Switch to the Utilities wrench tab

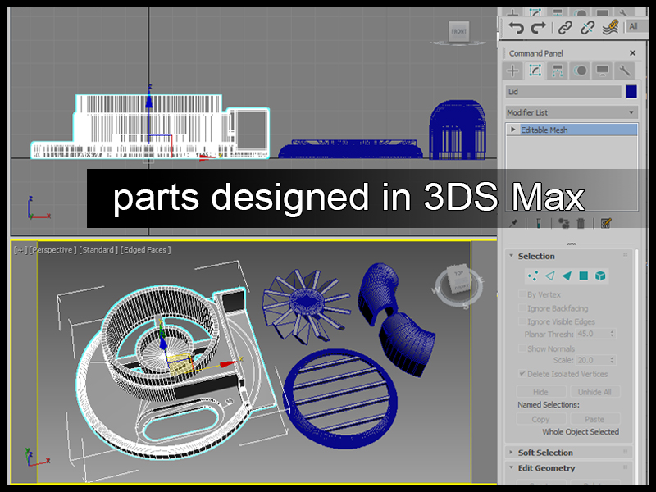(625, 71)
